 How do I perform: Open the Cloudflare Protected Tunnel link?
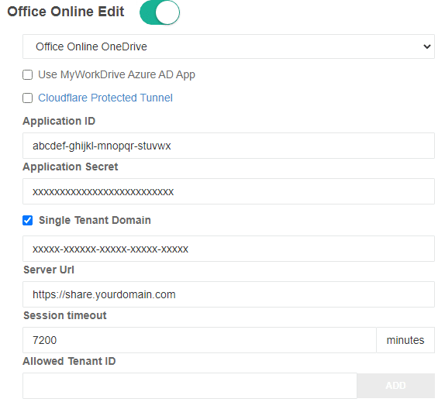coord(105,98)
